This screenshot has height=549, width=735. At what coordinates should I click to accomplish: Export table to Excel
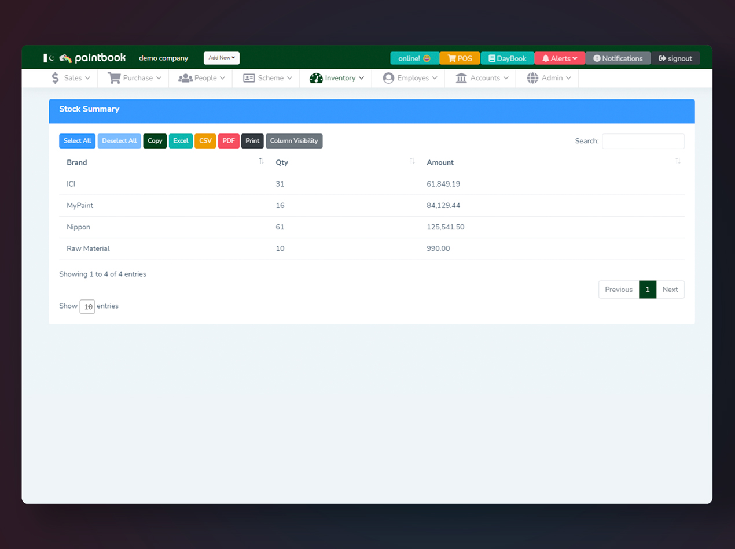coord(181,141)
